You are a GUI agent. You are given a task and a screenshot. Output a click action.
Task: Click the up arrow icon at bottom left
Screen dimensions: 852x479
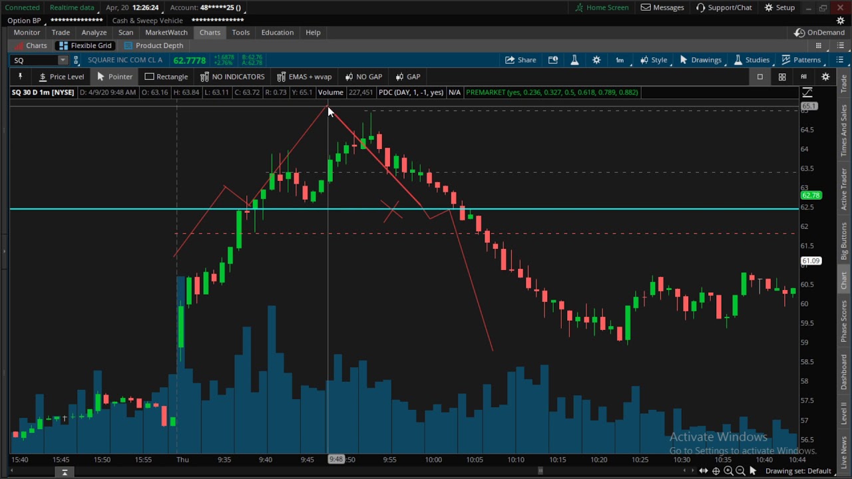(x=65, y=472)
